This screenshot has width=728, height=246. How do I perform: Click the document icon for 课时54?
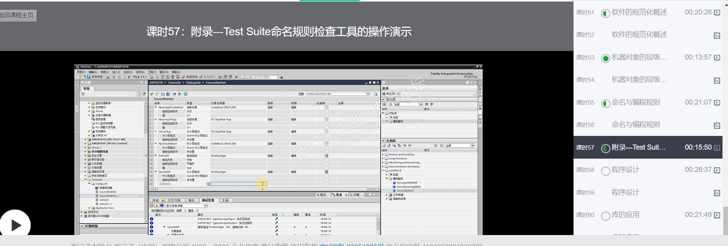tap(717, 81)
